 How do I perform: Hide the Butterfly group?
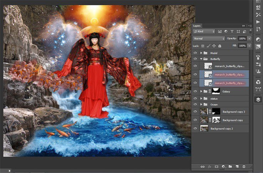click(x=195, y=59)
